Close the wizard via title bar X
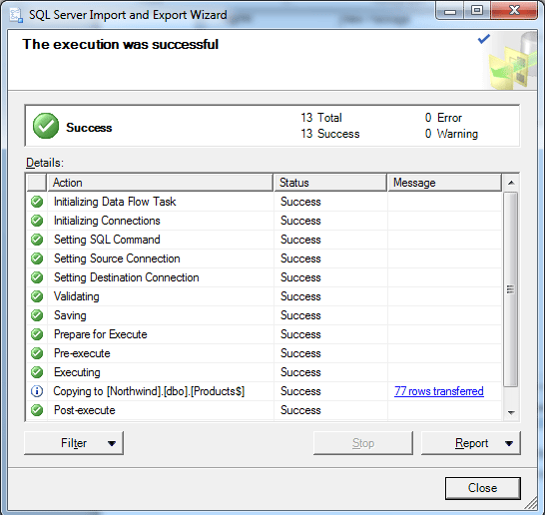 click(x=514, y=11)
